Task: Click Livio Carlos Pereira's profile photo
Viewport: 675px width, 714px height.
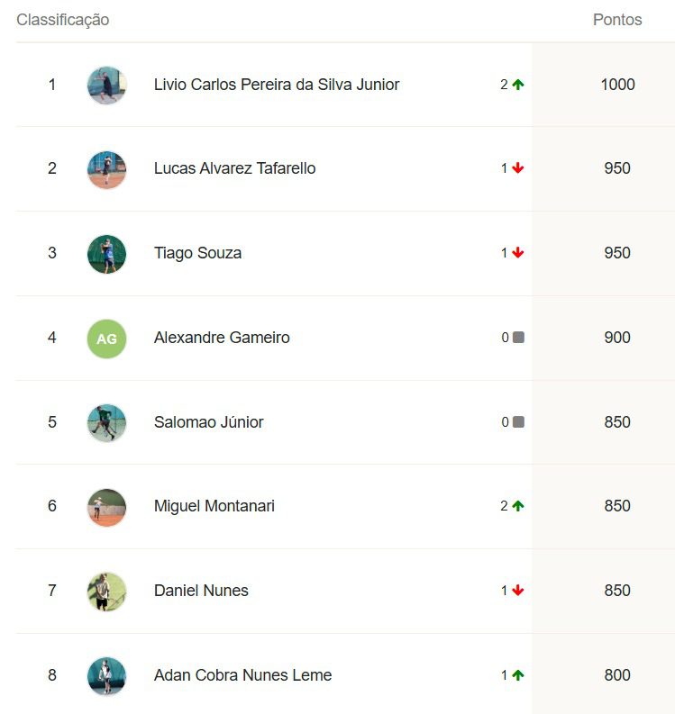Action: click(x=106, y=86)
